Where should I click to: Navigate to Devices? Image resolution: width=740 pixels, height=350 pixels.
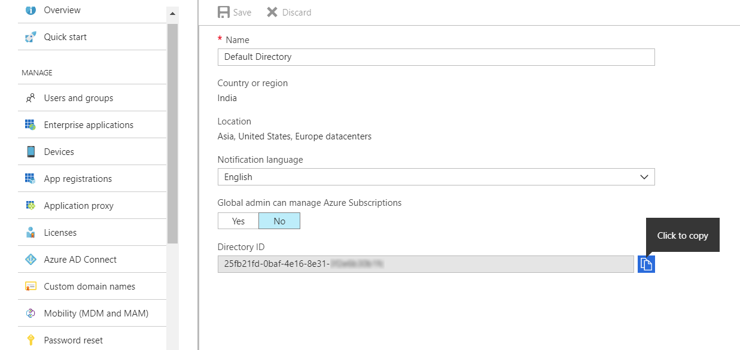92,152
